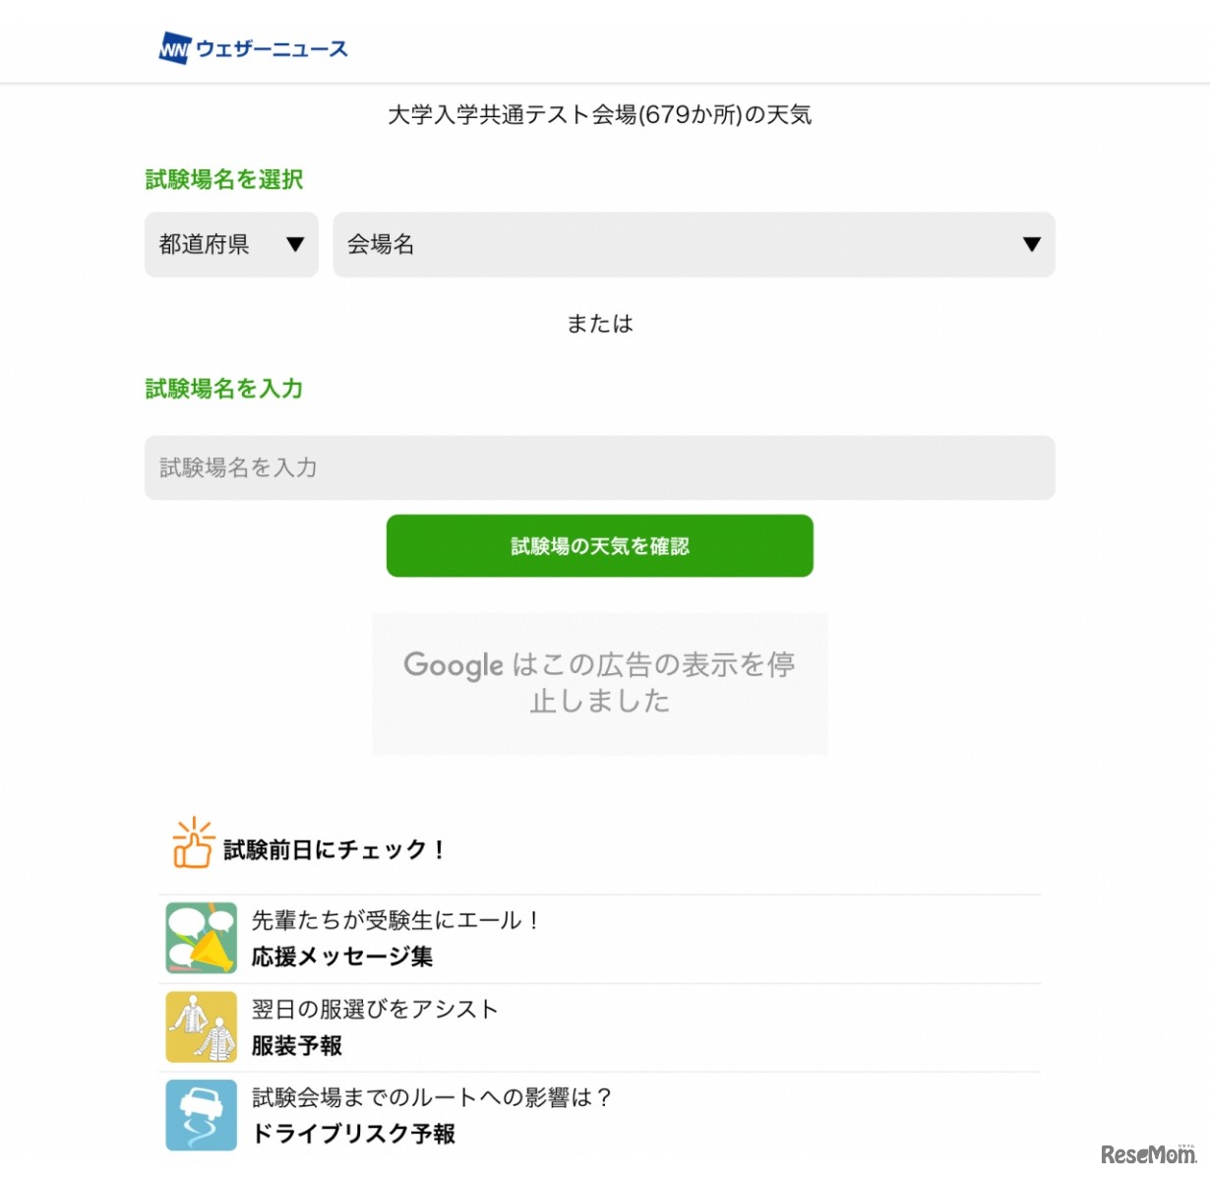Image resolution: width=1210 pixels, height=1177 pixels.
Task: Click the Weathernews logo at top
Action: pos(254,47)
